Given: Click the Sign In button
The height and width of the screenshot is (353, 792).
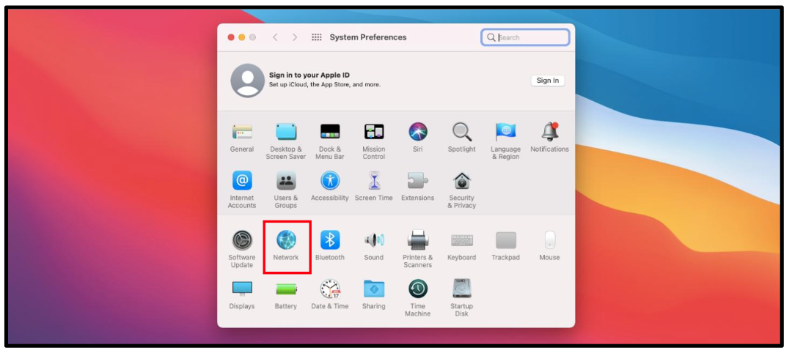Looking at the screenshot, I should 548,81.
